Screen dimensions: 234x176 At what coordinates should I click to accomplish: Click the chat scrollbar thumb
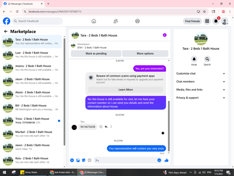pos(168,126)
